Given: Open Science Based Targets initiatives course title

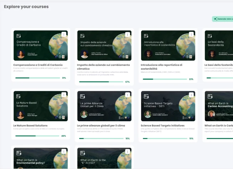Looking at the screenshot, I should pos(162,126).
